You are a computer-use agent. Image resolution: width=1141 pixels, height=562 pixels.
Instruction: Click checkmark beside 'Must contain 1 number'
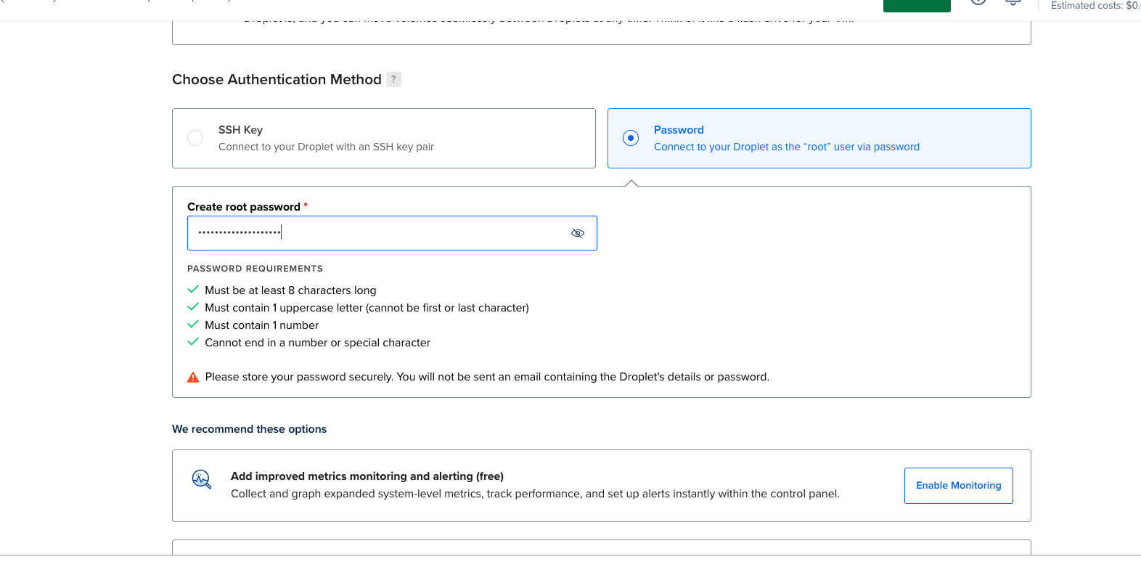[x=193, y=325]
